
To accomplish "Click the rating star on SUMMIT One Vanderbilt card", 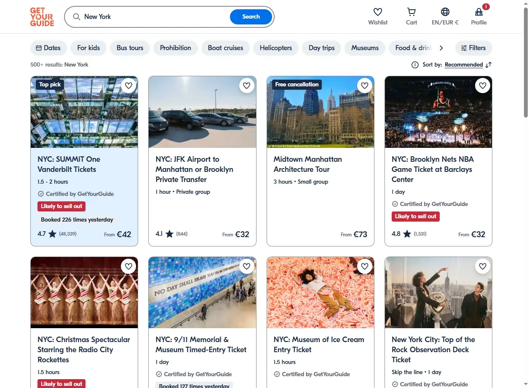I will point(52,234).
